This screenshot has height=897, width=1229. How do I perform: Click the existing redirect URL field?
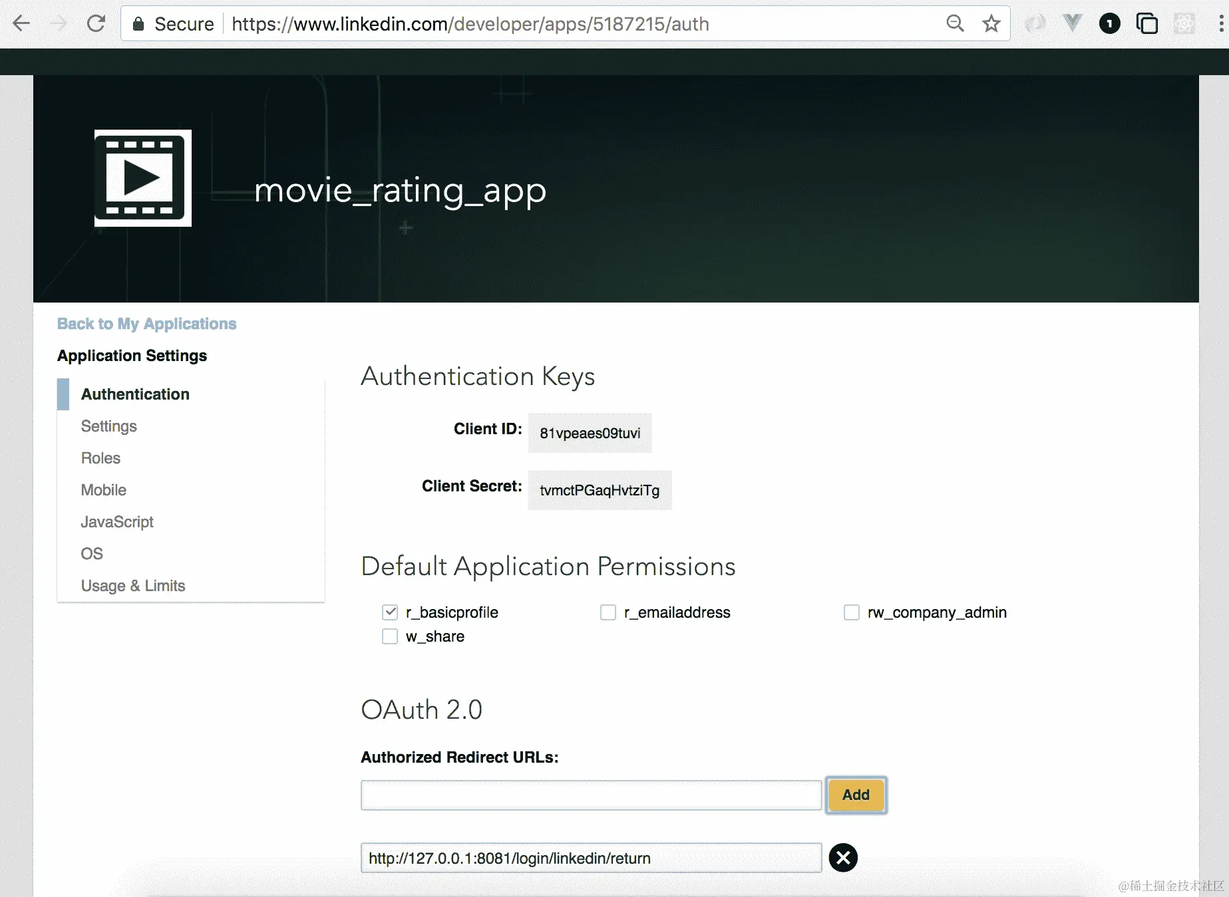pyautogui.click(x=592, y=858)
